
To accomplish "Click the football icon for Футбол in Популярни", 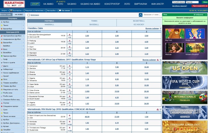I will pyautogui.click(x=2, y=22).
